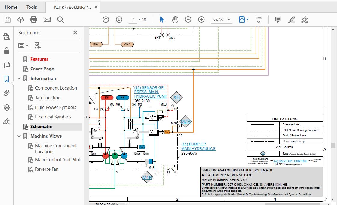Open the Sign document tool in toolbar
Viewport: 337px width, 205px height.
(x=305, y=20)
